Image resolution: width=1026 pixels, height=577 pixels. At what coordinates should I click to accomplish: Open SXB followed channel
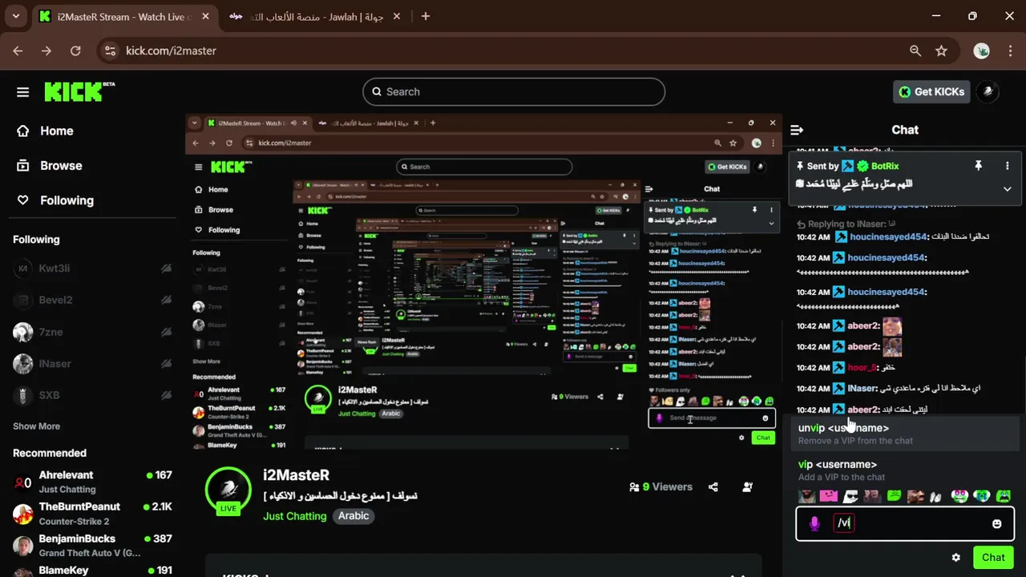pos(92,395)
